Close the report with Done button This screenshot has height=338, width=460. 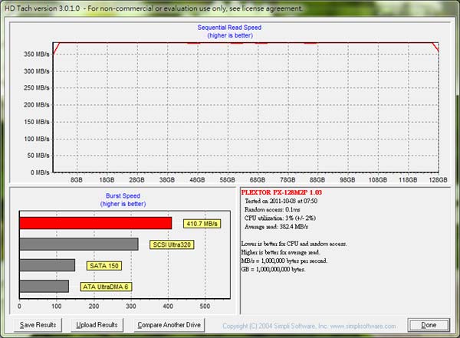(429, 325)
